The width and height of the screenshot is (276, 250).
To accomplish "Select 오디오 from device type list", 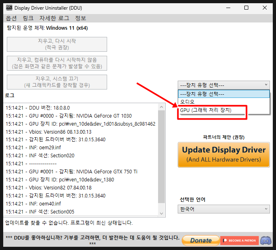I will tap(224, 102).
